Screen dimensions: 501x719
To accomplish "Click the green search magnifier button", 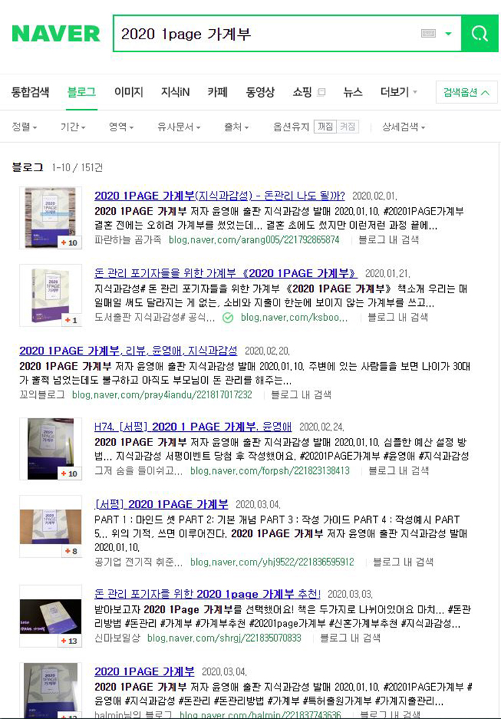I will (x=479, y=33).
